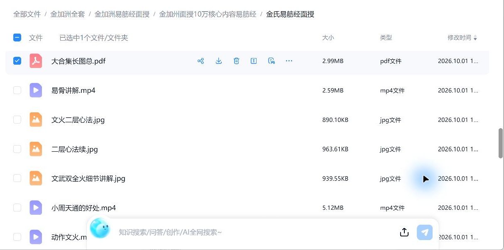Tick the checkbox for 文火二层心法.jpg
Screen dimensions: 504x250
click(17, 120)
